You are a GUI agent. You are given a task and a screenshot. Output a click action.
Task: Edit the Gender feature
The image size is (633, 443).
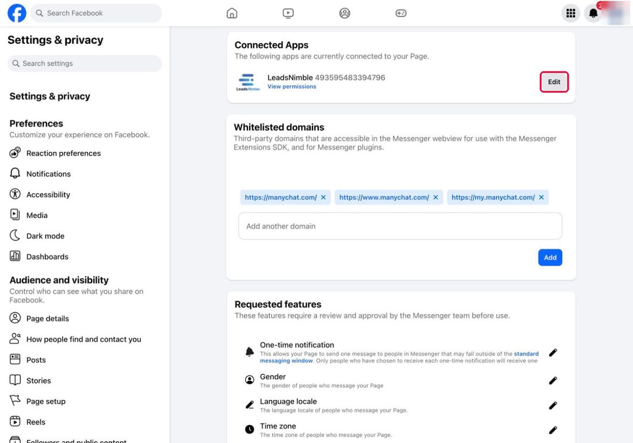(x=553, y=380)
